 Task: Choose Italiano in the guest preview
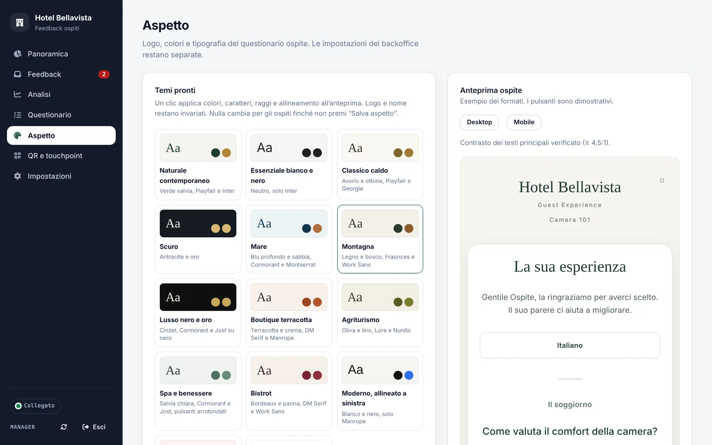570,345
